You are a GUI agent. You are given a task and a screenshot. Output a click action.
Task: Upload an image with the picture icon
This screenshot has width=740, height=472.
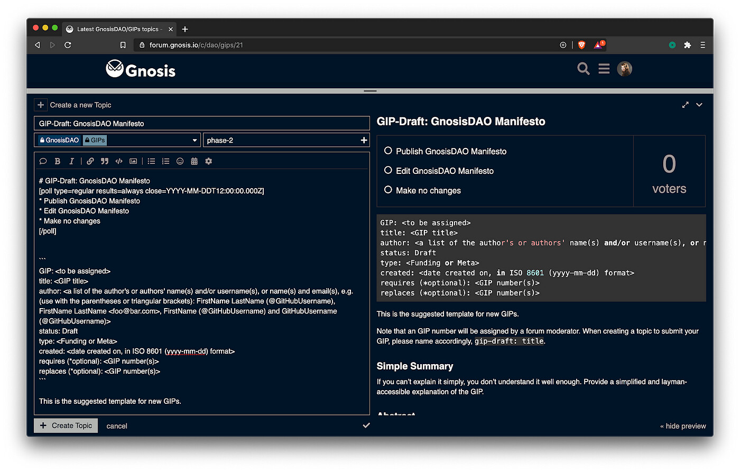[x=133, y=161]
